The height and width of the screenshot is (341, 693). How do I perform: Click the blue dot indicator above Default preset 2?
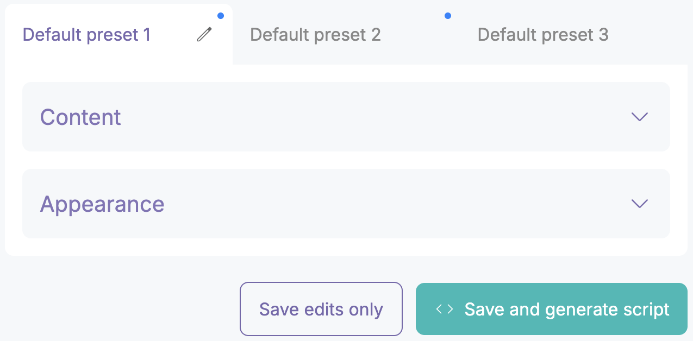coord(448,16)
